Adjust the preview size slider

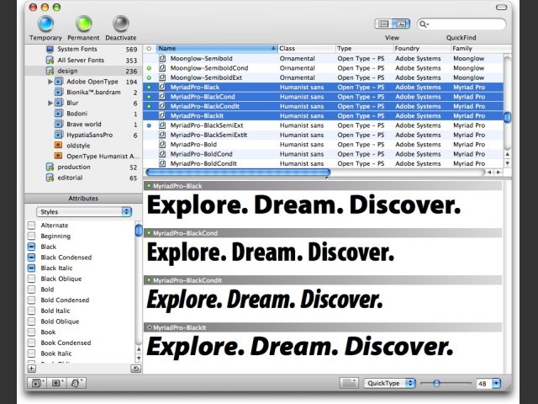coord(437,383)
